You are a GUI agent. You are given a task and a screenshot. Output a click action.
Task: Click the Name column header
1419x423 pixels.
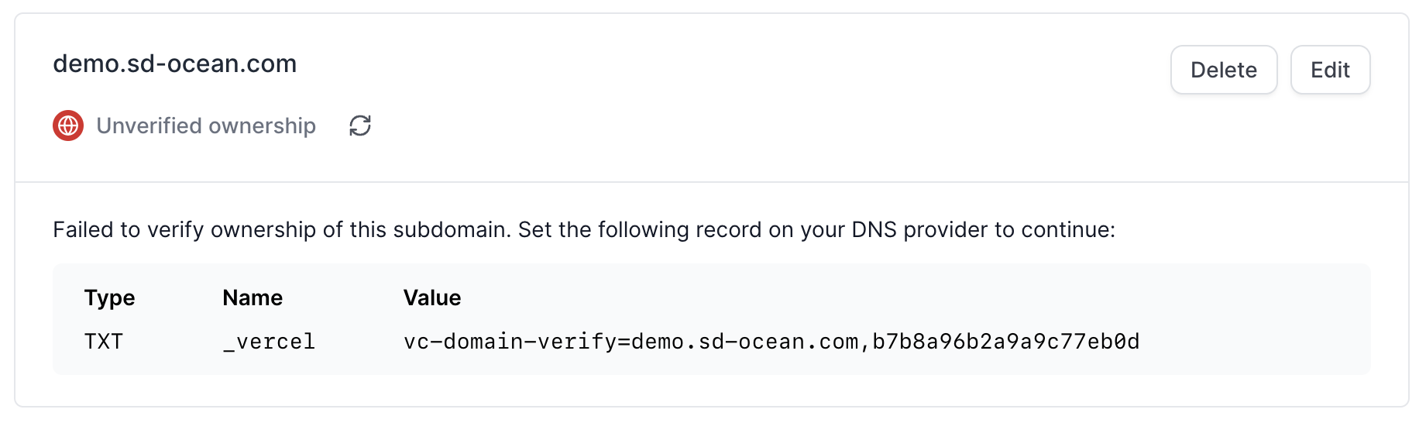pos(253,297)
